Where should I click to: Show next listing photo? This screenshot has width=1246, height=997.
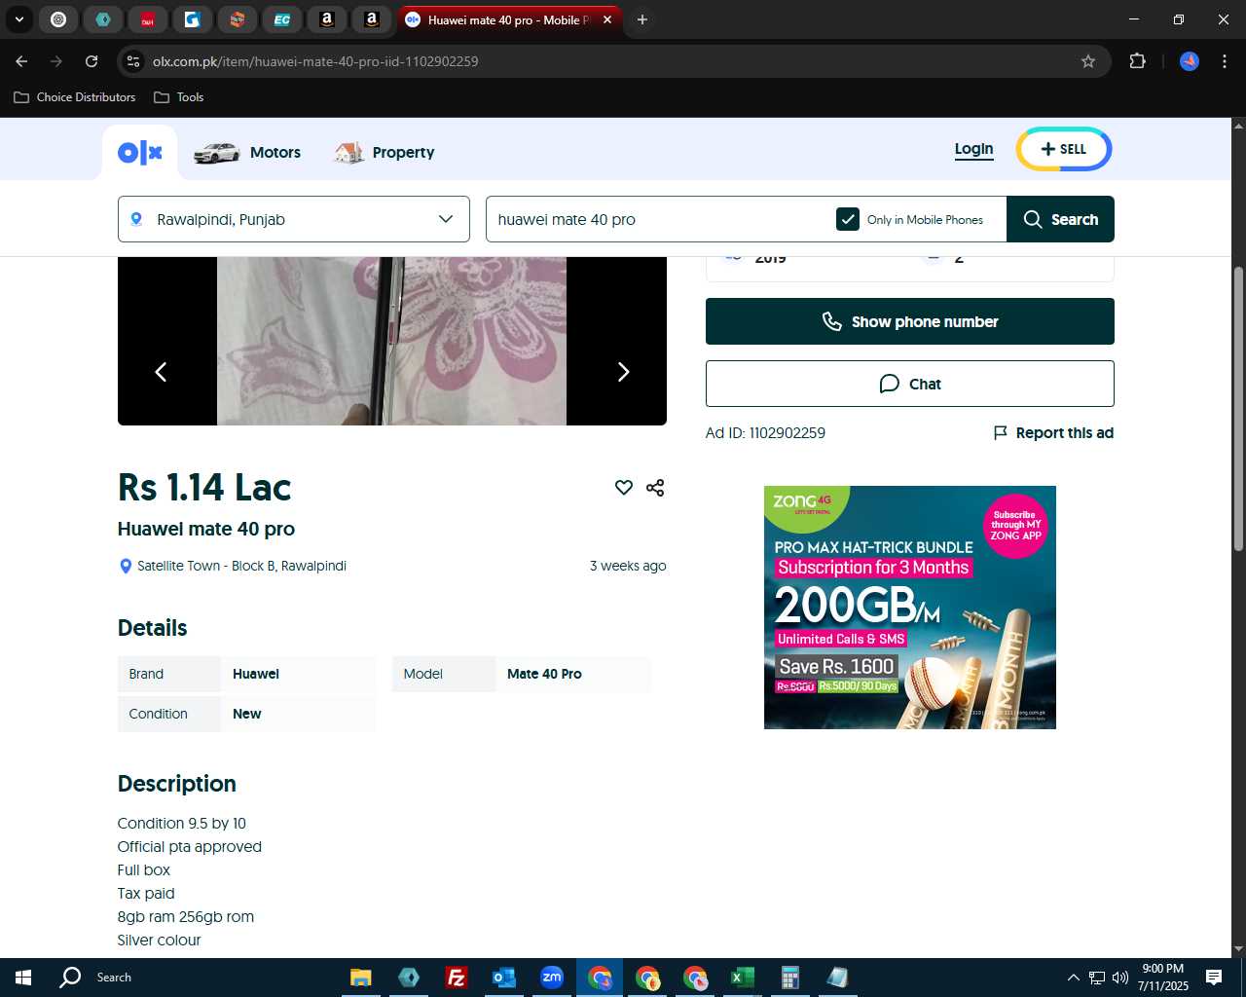click(623, 372)
